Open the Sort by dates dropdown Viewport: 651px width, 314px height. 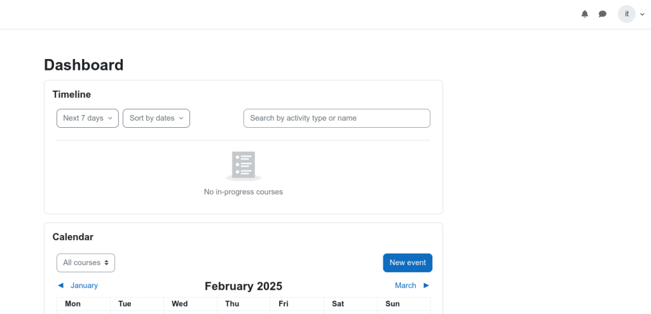[156, 118]
